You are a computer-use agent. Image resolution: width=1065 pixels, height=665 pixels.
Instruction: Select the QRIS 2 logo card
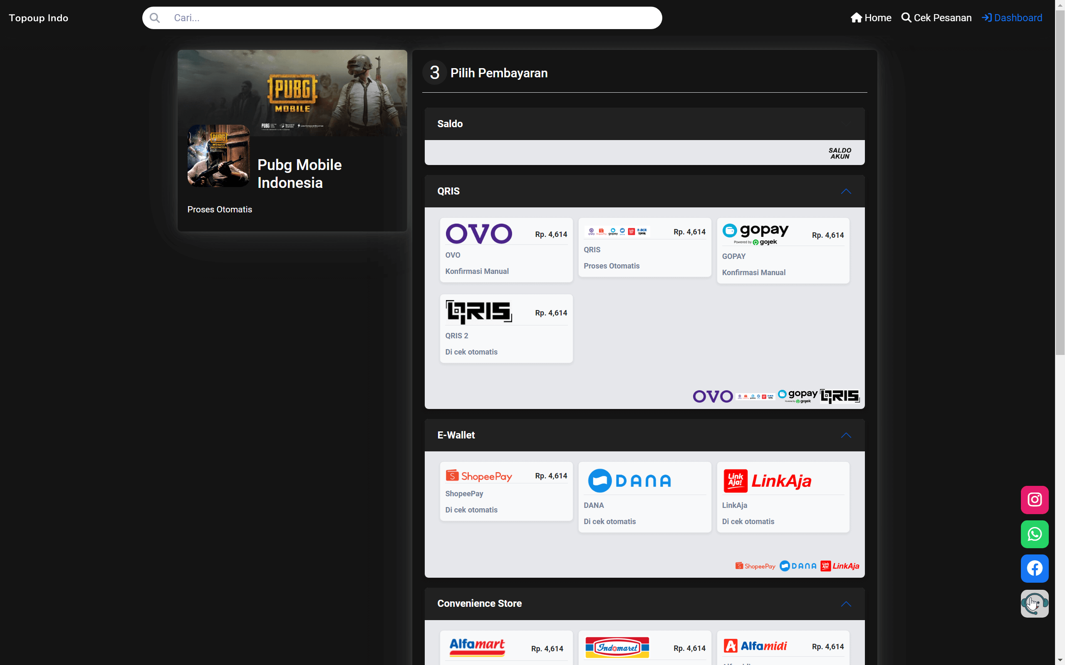[x=479, y=312]
